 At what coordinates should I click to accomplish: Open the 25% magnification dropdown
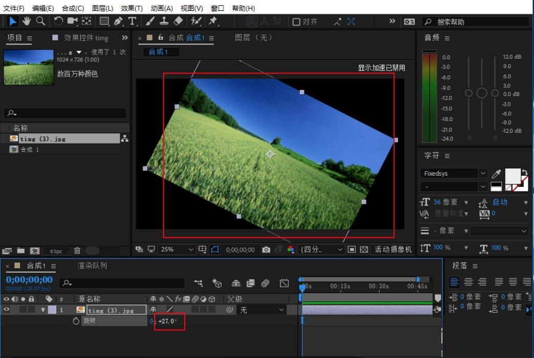pyautogui.click(x=176, y=249)
